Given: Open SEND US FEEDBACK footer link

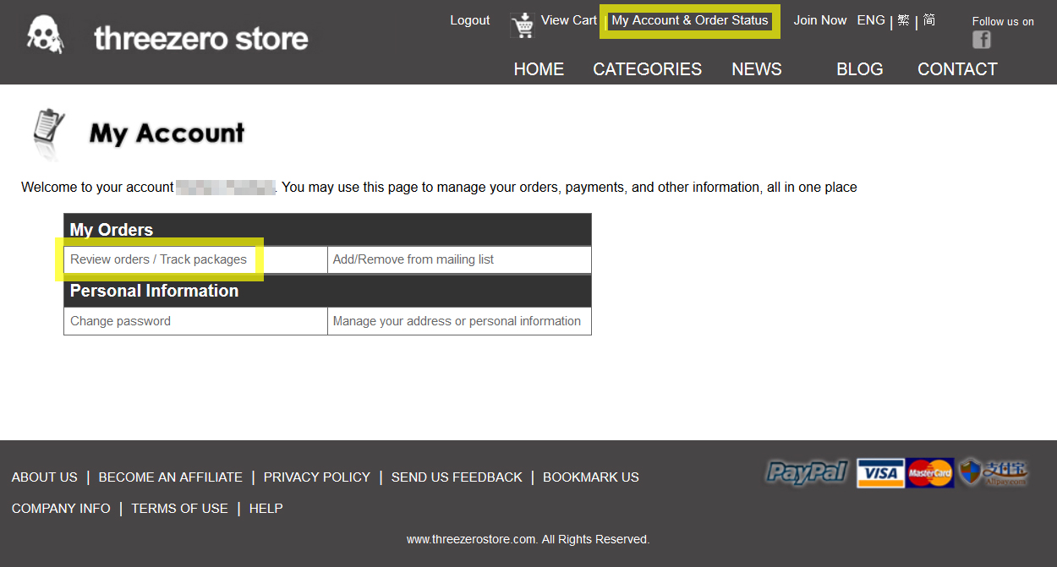Looking at the screenshot, I should [x=457, y=477].
